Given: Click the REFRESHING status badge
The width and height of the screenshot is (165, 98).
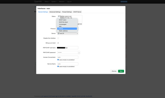Looking at the screenshot, I should point(124,2).
